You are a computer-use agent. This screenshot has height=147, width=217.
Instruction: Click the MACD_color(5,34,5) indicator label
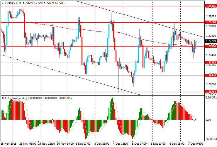point(15,98)
